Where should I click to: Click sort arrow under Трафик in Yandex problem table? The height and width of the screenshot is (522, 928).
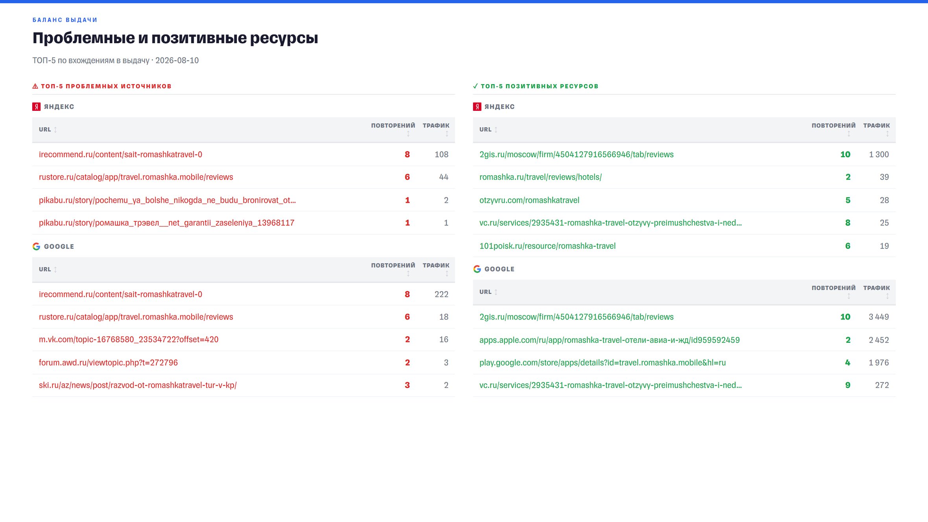coord(447,134)
